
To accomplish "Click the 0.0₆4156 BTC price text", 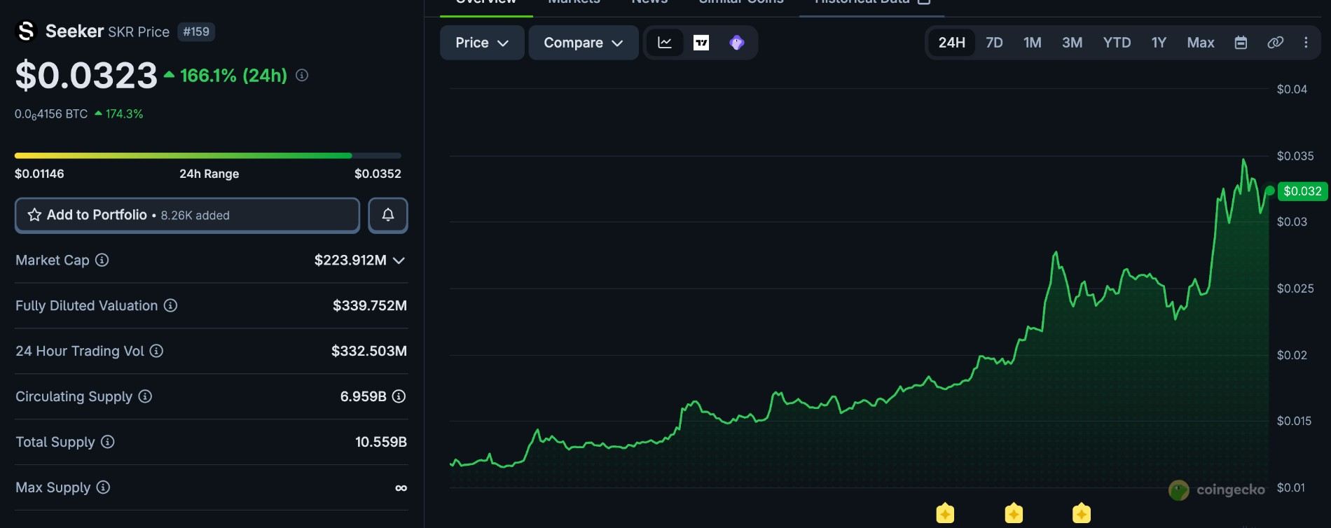I will 51,114.
